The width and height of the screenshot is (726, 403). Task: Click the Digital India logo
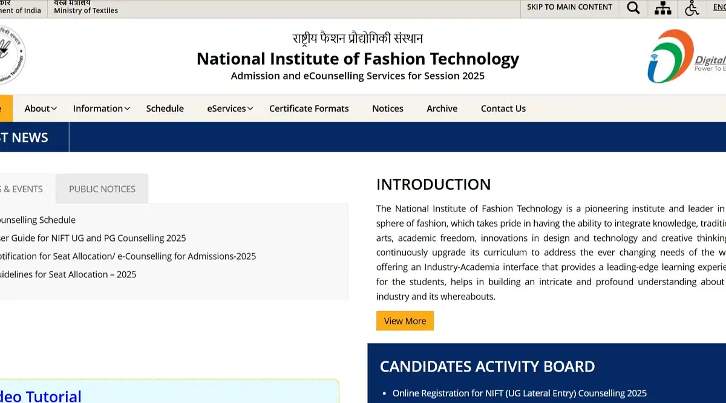[687, 56]
